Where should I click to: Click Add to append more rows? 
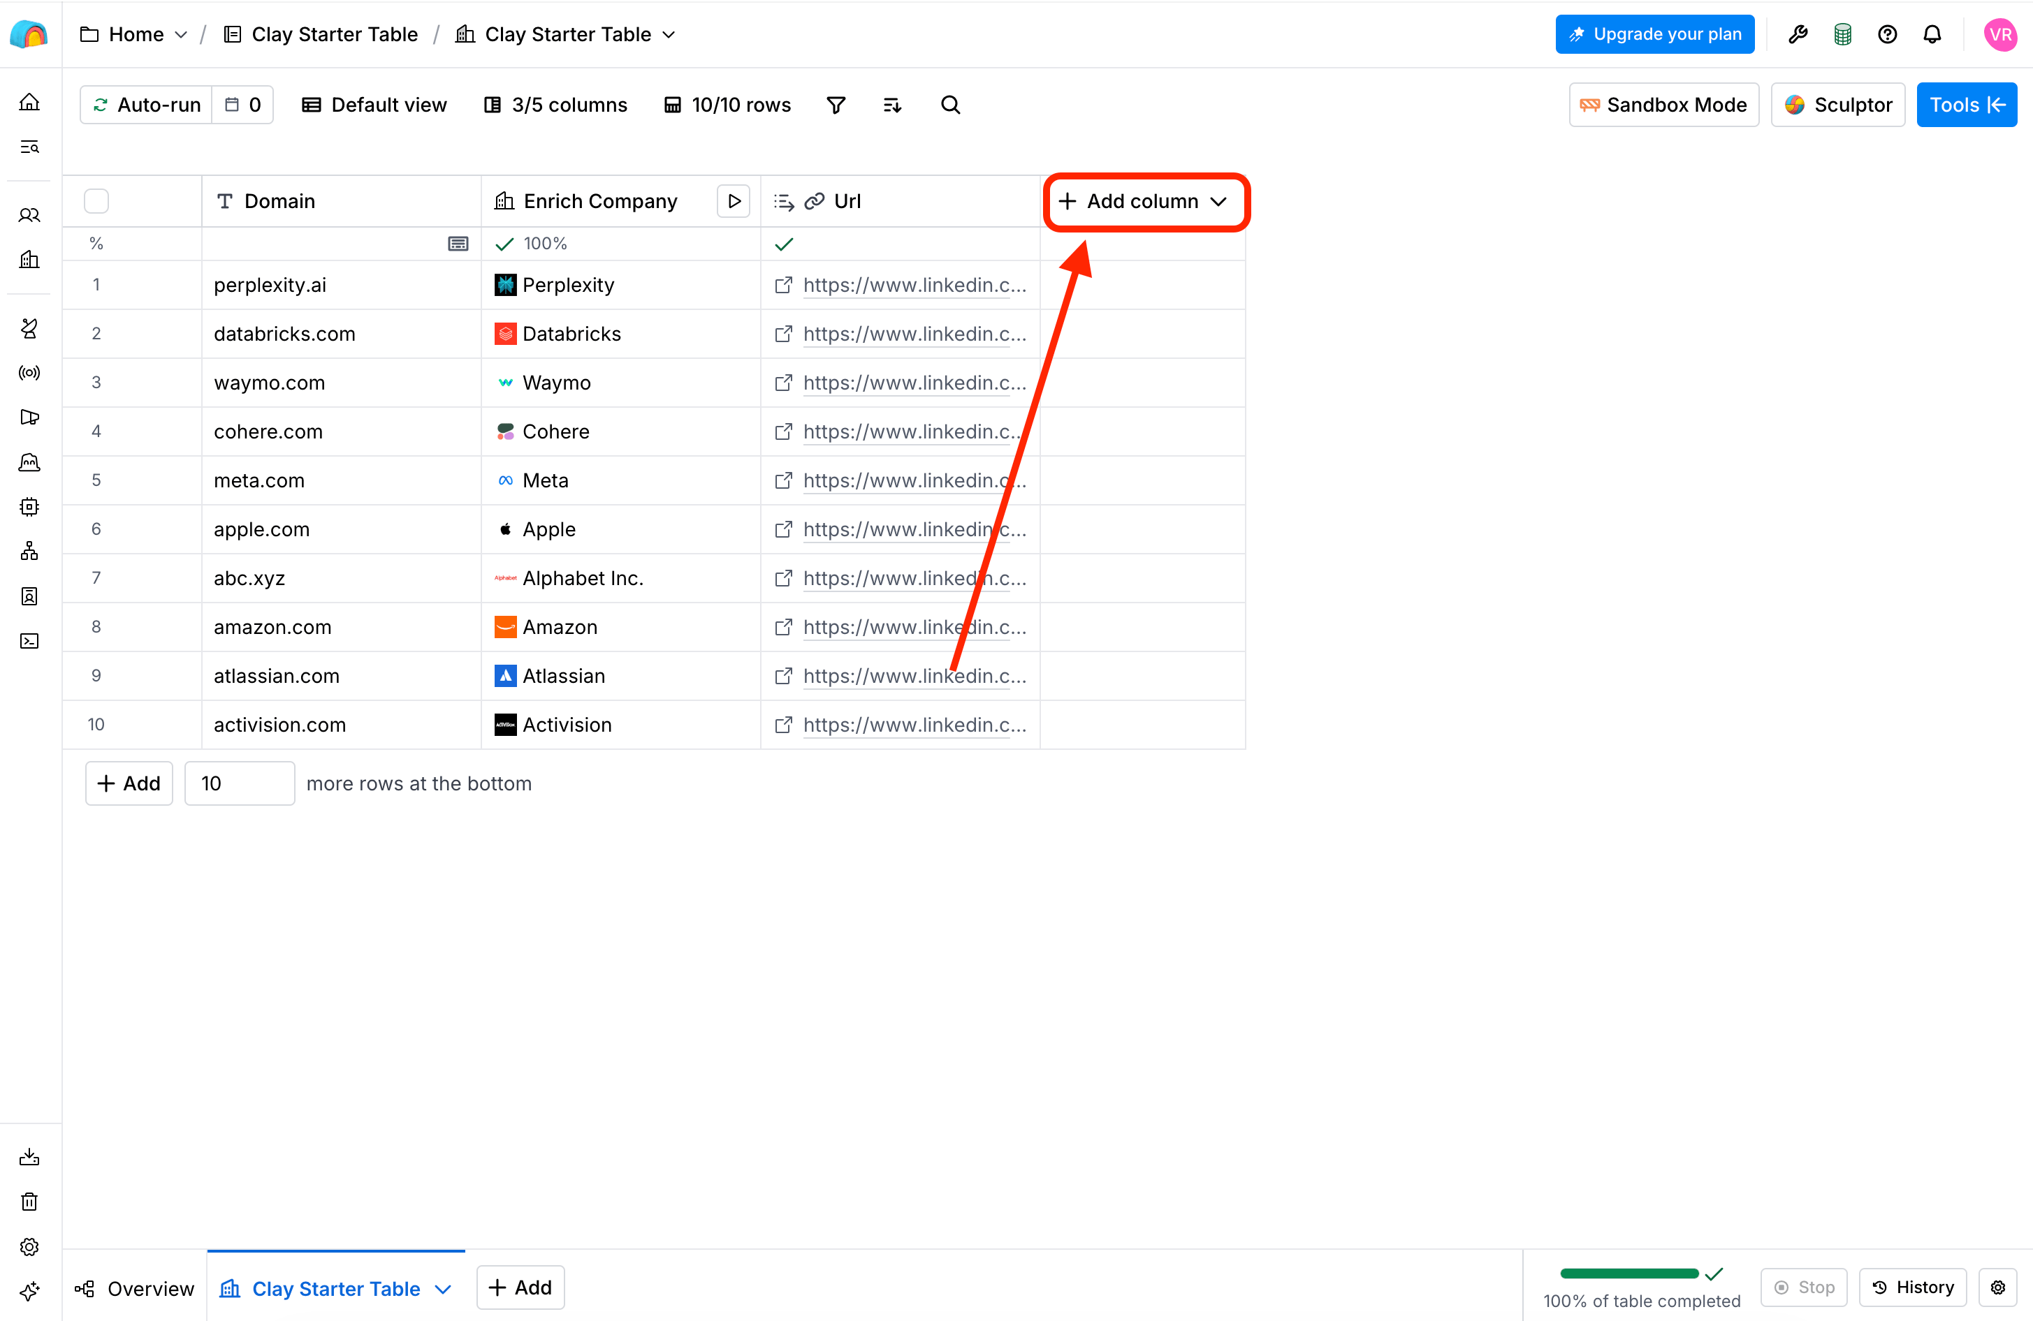click(x=129, y=784)
